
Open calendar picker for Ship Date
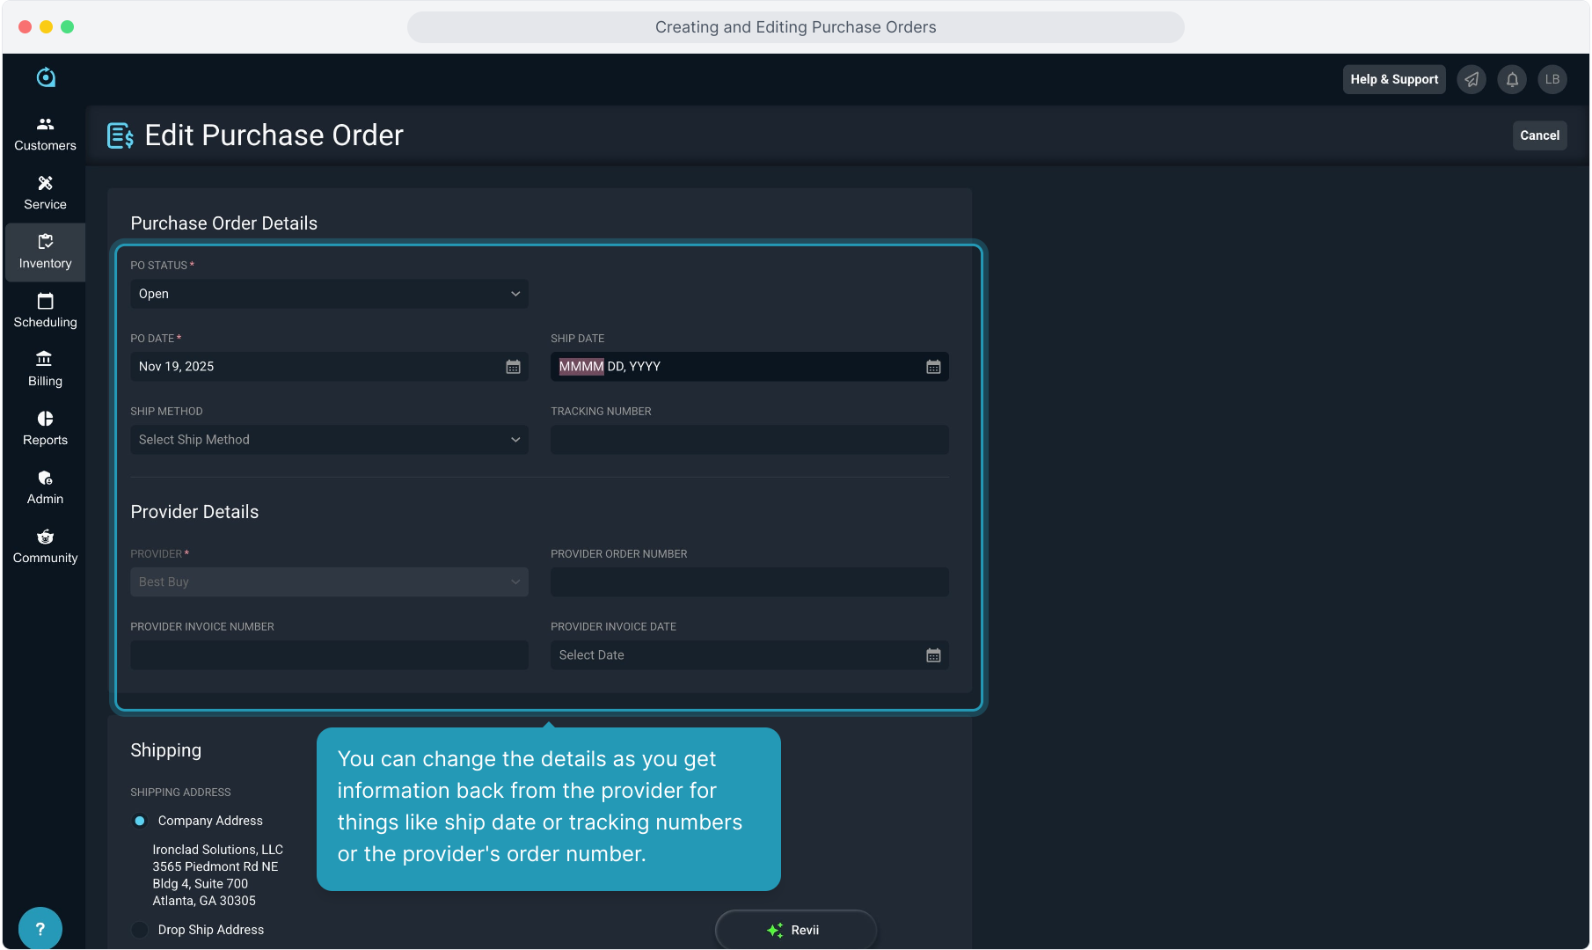pos(933,367)
